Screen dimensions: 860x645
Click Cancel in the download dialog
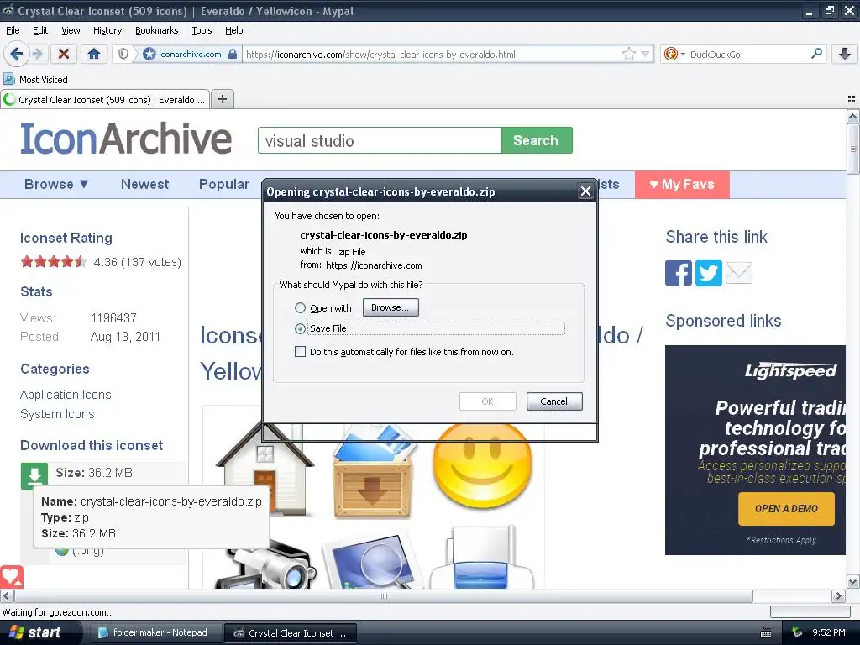(554, 401)
